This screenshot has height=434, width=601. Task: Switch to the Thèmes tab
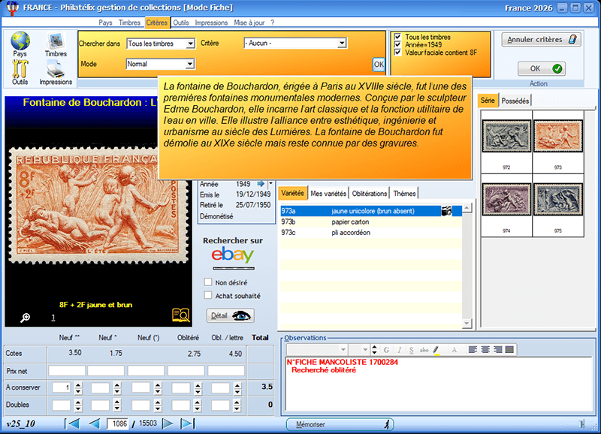click(404, 194)
